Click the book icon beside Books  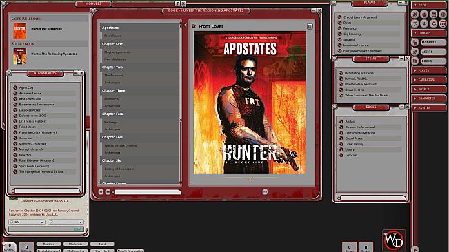[x=415, y=61]
